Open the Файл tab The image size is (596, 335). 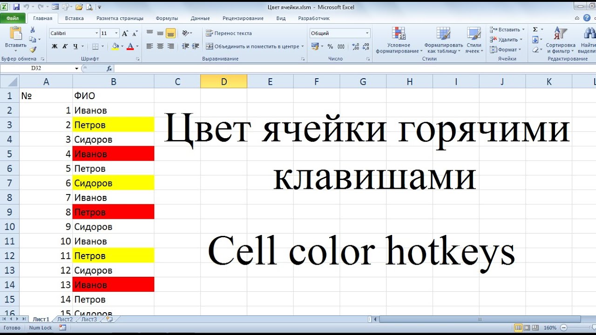pos(13,18)
